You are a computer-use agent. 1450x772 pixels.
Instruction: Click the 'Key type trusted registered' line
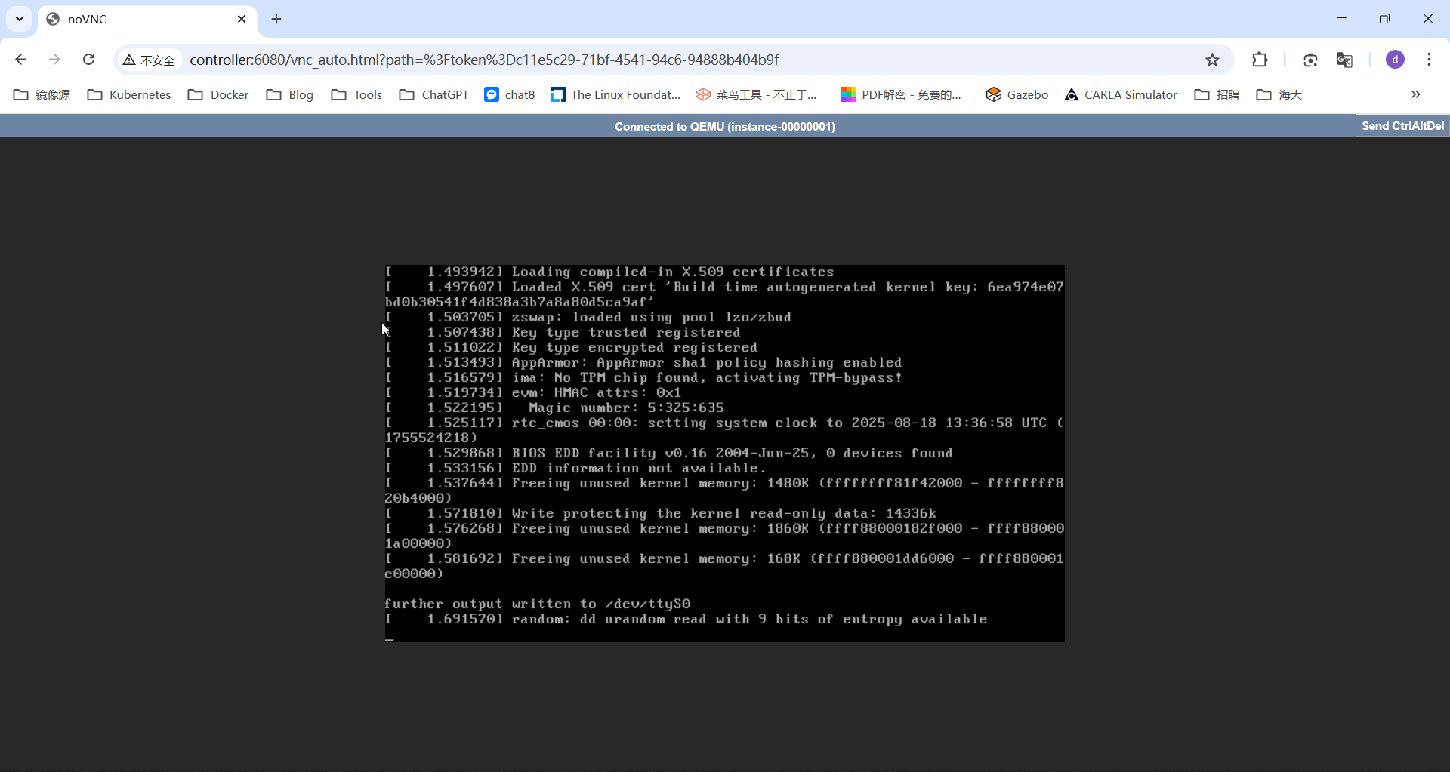pyautogui.click(x=563, y=332)
